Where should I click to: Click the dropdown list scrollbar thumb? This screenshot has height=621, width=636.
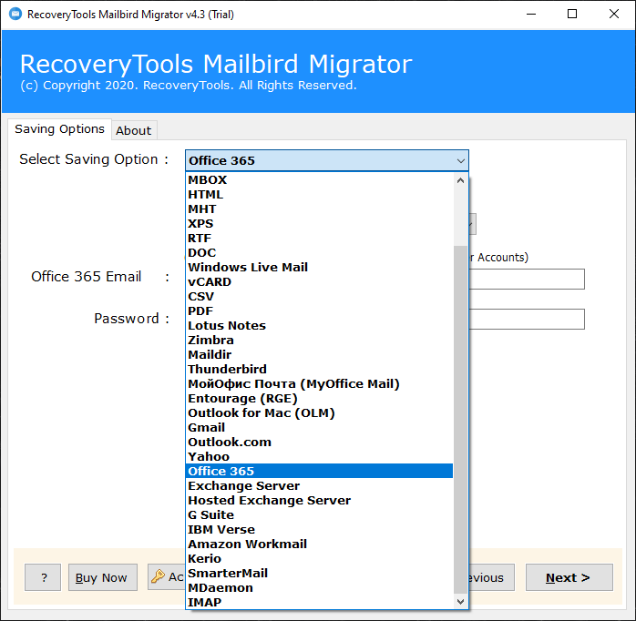tap(460, 420)
